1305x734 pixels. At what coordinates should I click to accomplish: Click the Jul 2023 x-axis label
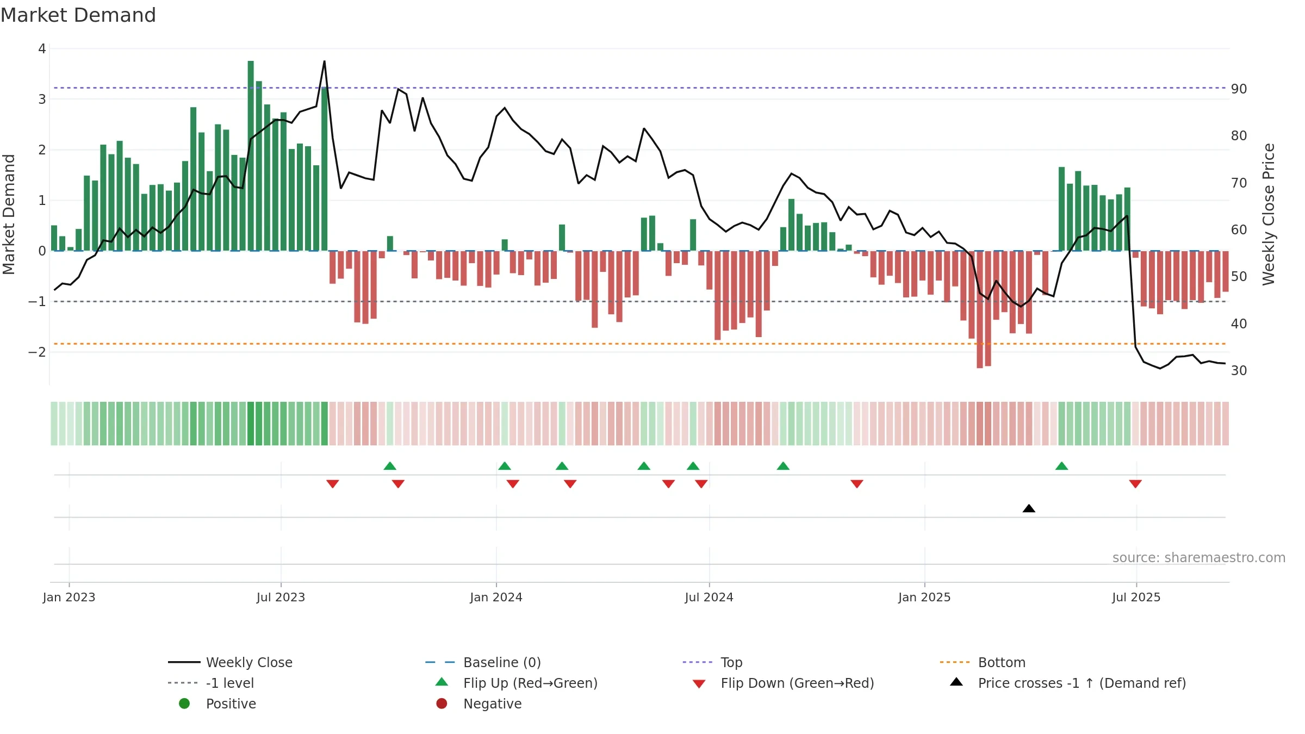point(281,597)
